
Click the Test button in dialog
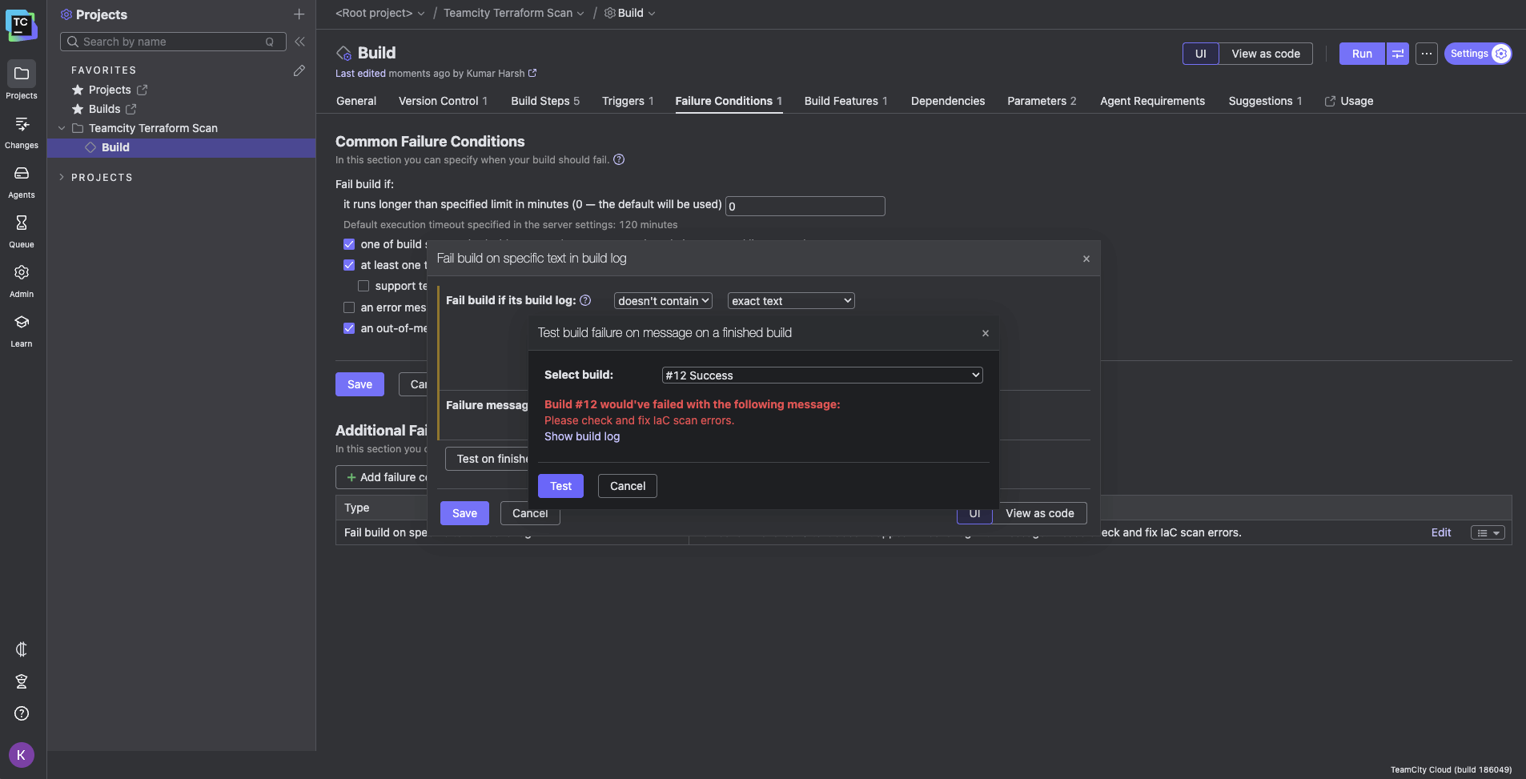(x=560, y=486)
